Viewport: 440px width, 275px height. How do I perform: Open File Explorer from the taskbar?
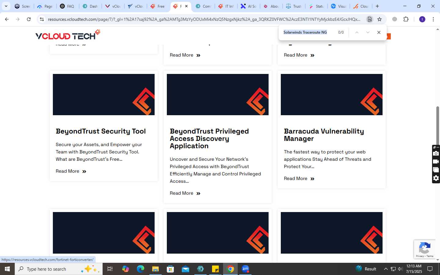point(156,269)
